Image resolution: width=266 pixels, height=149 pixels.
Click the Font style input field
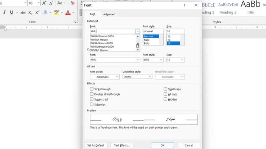tap(153, 31)
